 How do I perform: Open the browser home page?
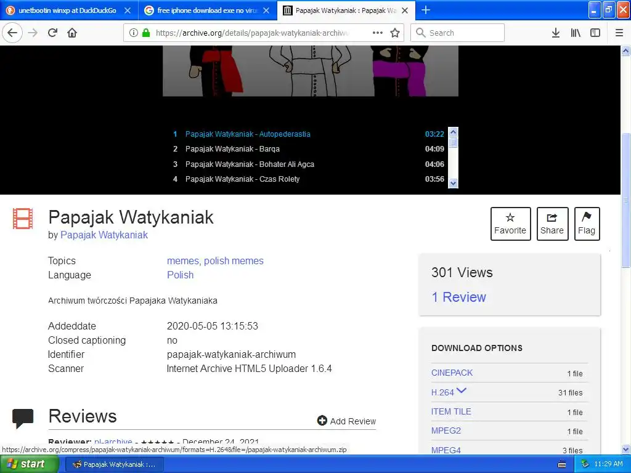(x=72, y=33)
